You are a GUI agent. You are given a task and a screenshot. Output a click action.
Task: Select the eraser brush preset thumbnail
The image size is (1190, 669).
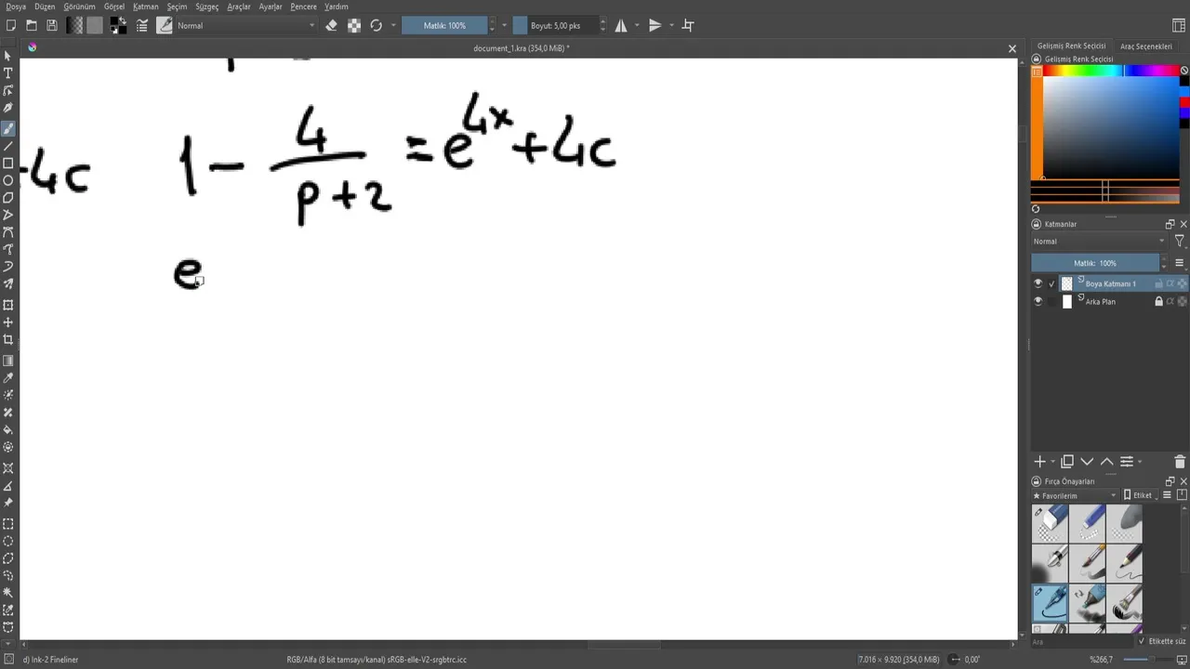tap(1050, 523)
